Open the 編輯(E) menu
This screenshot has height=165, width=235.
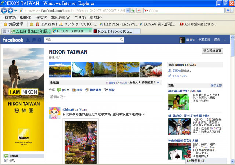(x=25, y=18)
